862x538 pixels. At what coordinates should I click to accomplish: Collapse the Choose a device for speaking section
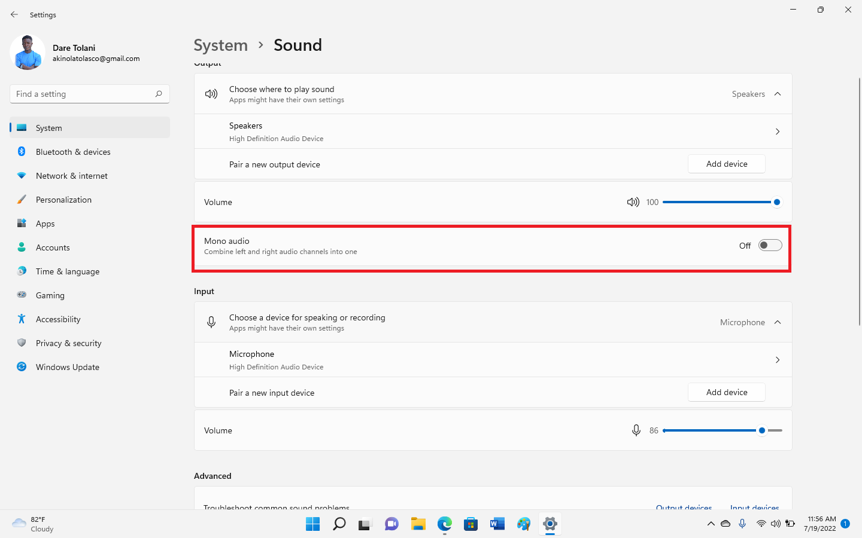(778, 322)
